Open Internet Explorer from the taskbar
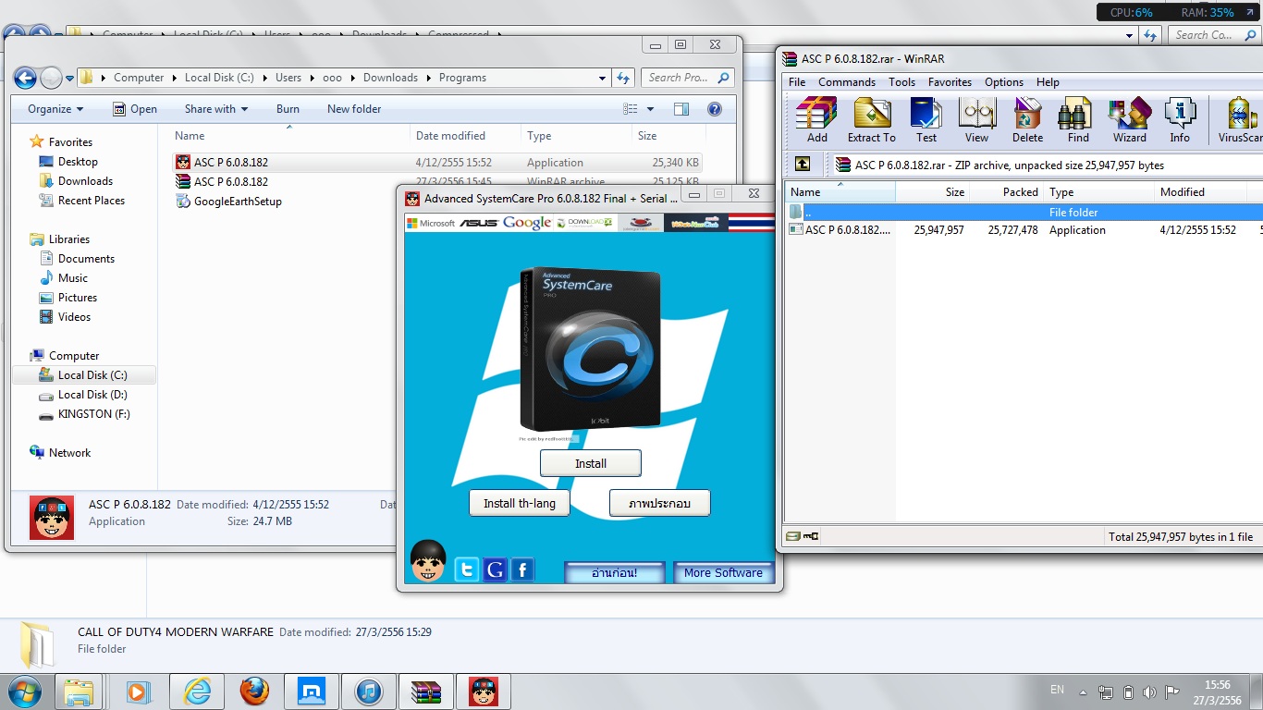 tap(197, 692)
